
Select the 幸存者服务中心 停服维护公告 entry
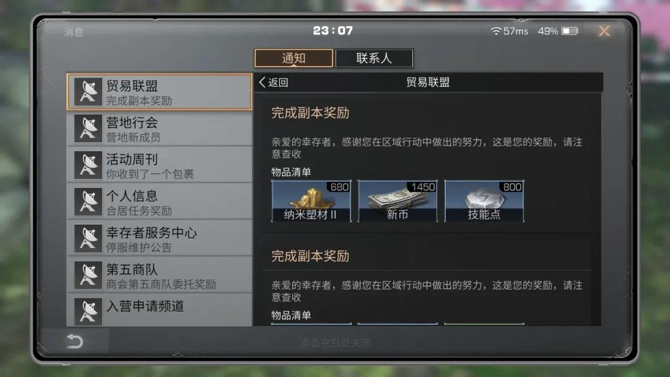pyautogui.click(x=160, y=239)
